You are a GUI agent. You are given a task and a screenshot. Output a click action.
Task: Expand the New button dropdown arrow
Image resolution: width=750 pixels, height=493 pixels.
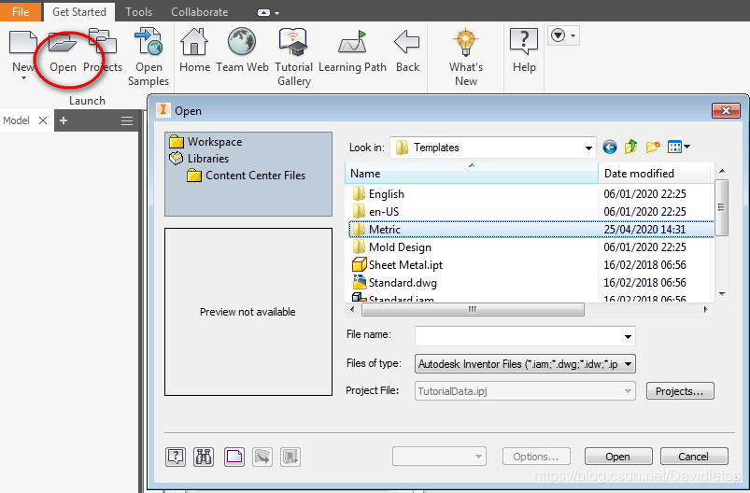[23, 78]
